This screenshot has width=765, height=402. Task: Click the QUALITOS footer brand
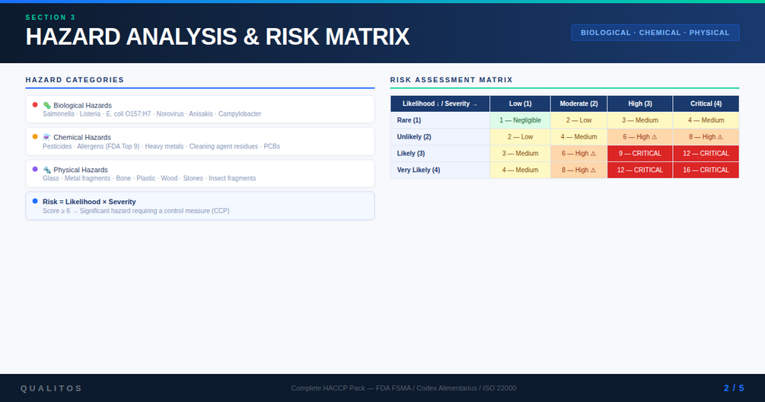51,388
